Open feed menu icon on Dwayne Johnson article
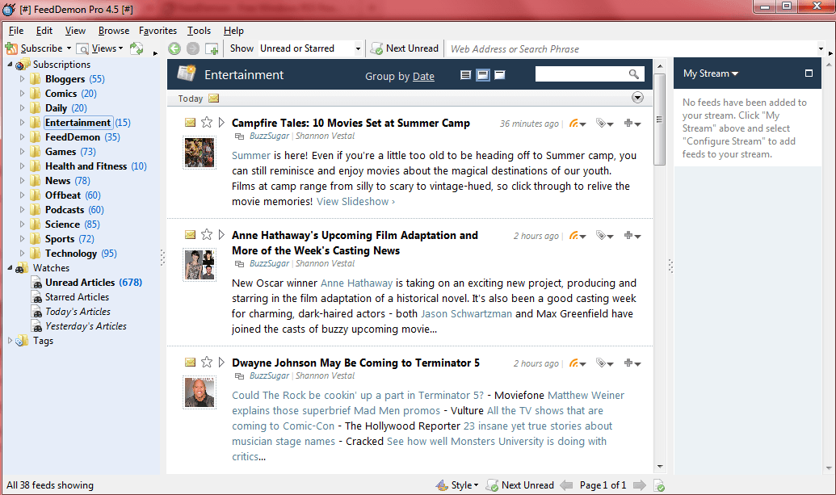This screenshot has width=836, height=495. (578, 363)
